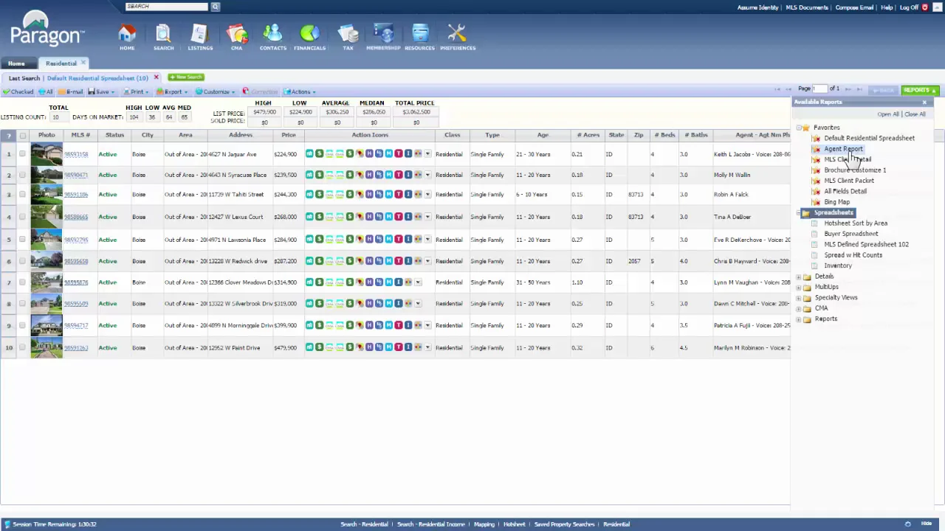Open the action icons dropdown arrow in row 1
Viewport: 945px width, 531px height.
tap(427, 153)
